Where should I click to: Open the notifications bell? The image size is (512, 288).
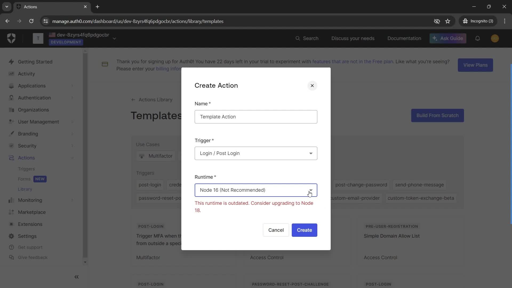[x=477, y=38]
